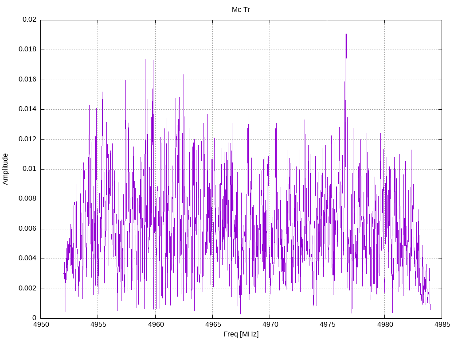Image resolution: width=454 pixels, height=340 pixels.
Task: Click the y-axis tick label 0.008
Action: pyautogui.click(x=28, y=199)
